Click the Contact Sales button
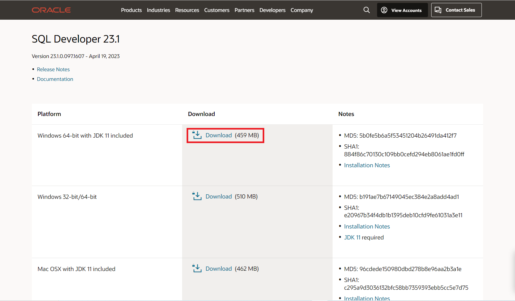The image size is (515, 301). click(x=456, y=10)
